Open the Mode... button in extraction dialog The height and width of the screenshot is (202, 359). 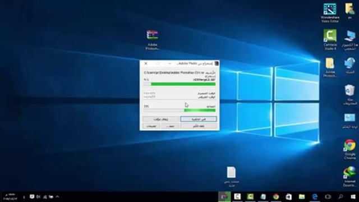click(170, 126)
